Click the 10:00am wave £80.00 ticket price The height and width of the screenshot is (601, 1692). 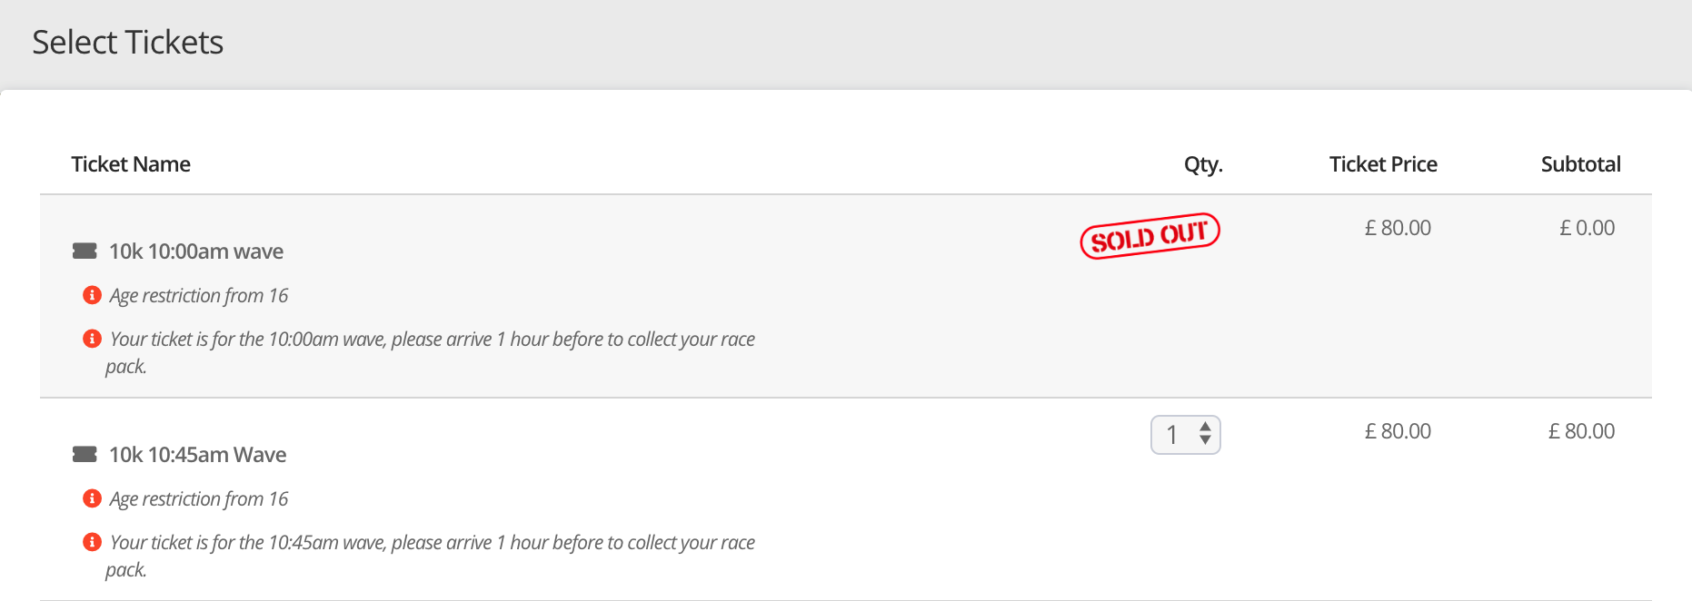coord(1398,228)
